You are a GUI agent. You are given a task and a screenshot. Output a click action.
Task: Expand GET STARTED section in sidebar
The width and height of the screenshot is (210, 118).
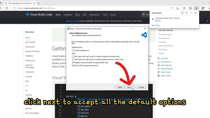(31, 42)
